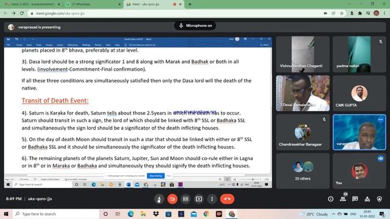The width and height of the screenshot is (390, 219).
Task: Click Stop sharing in shared screen
Action: coord(156,176)
